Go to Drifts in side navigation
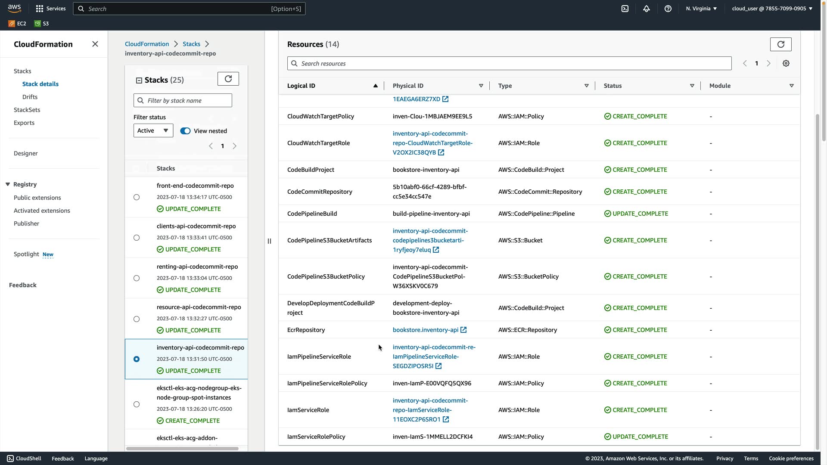Viewport: 827px width, 465px height. (30, 97)
